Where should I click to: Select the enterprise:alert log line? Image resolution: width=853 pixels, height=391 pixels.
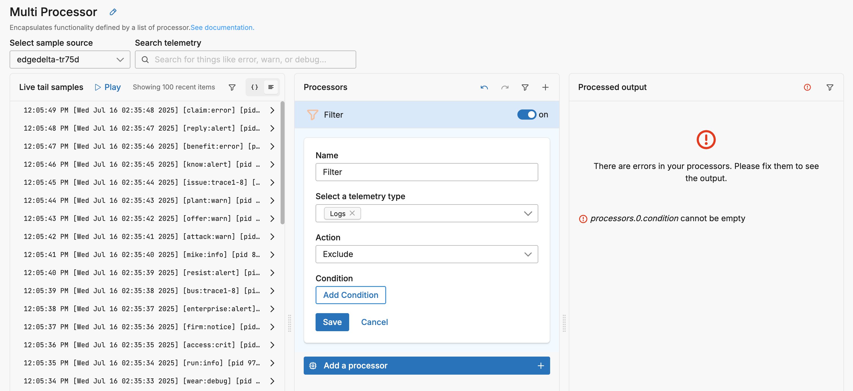(142, 309)
